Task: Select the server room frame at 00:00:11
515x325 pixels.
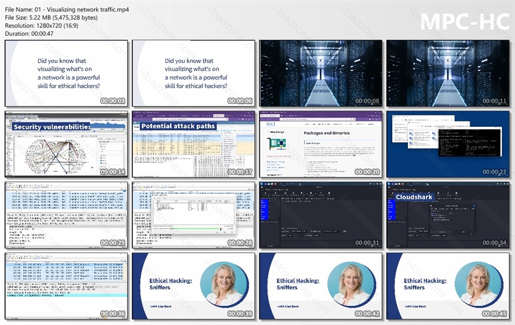Action: pyautogui.click(x=448, y=74)
